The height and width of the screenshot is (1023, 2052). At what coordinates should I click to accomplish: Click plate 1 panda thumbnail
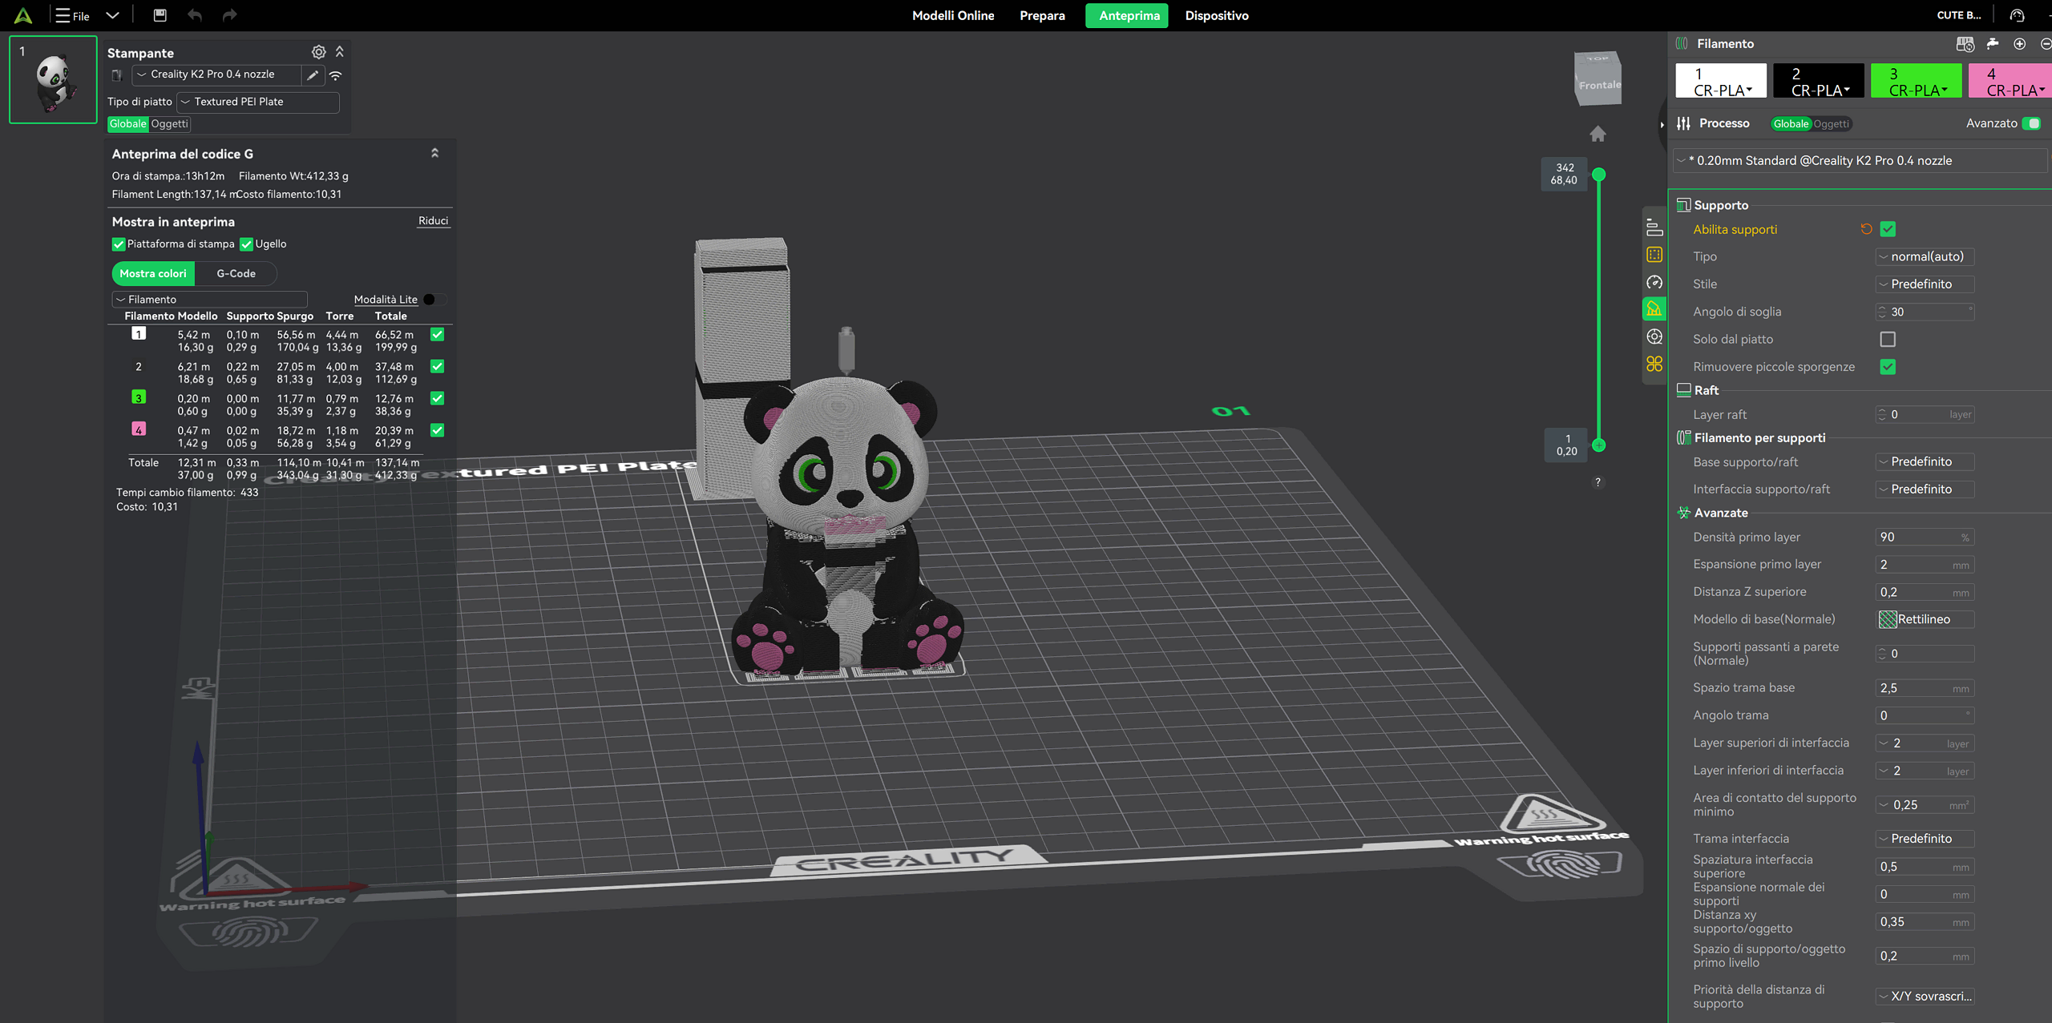(53, 79)
